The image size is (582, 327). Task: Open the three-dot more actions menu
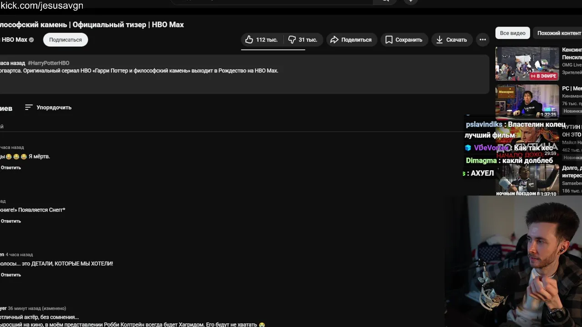coord(483,40)
